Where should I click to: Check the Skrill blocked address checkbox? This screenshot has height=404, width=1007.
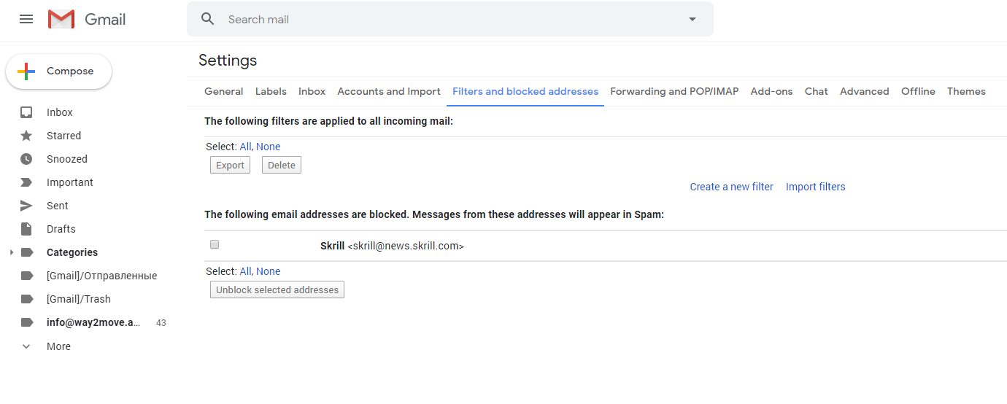[x=215, y=245]
